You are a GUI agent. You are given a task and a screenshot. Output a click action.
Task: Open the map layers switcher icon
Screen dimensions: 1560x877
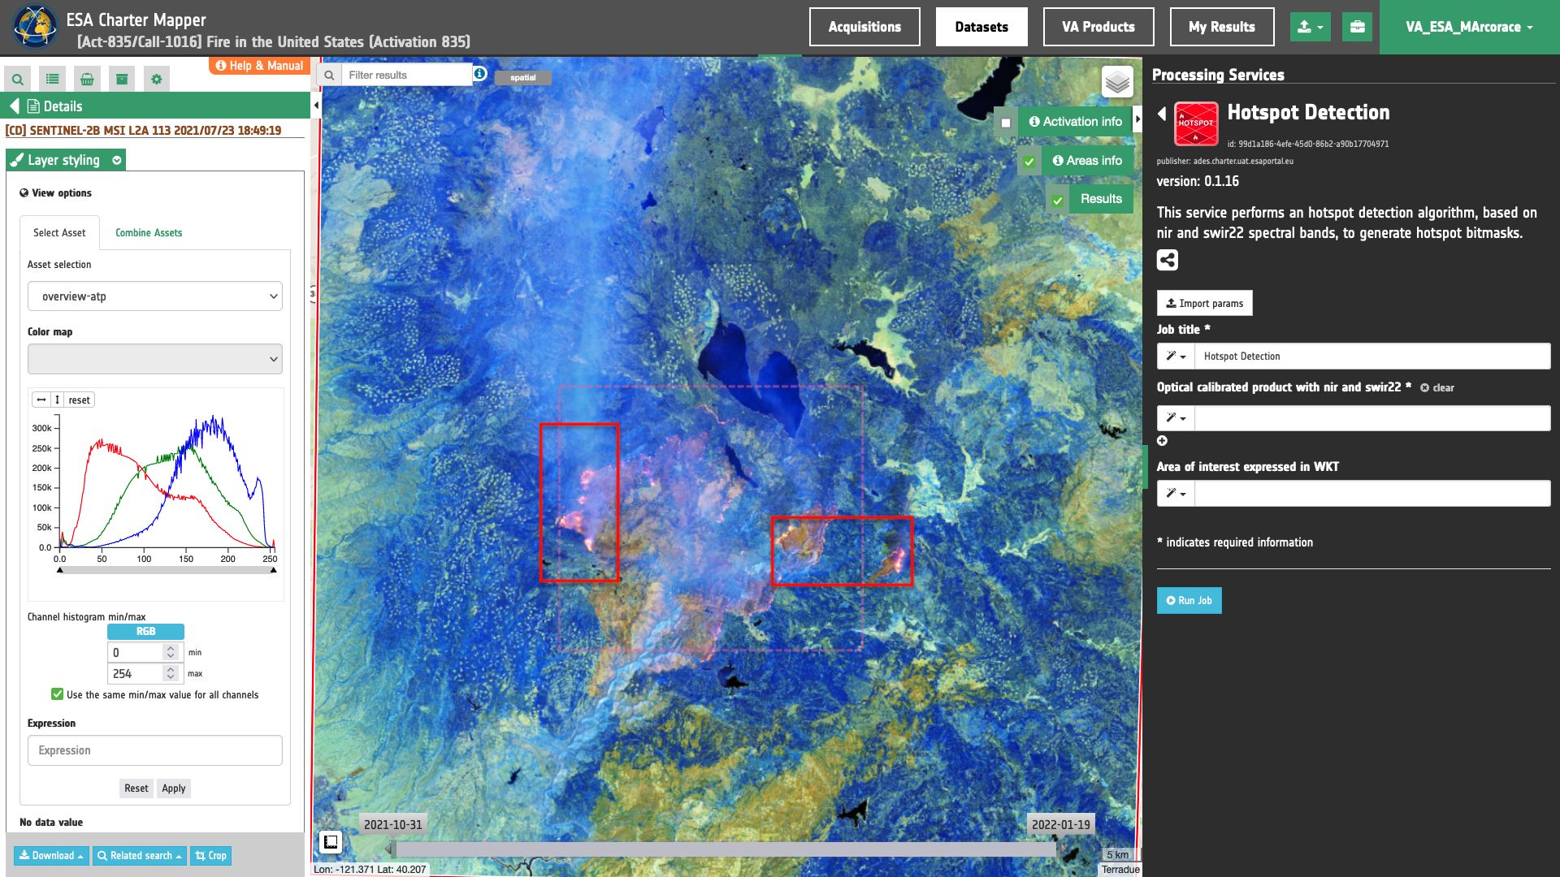point(1117,81)
